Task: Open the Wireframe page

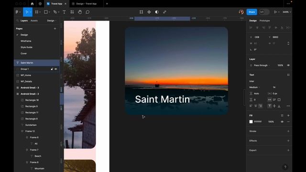Action: (x=26, y=41)
